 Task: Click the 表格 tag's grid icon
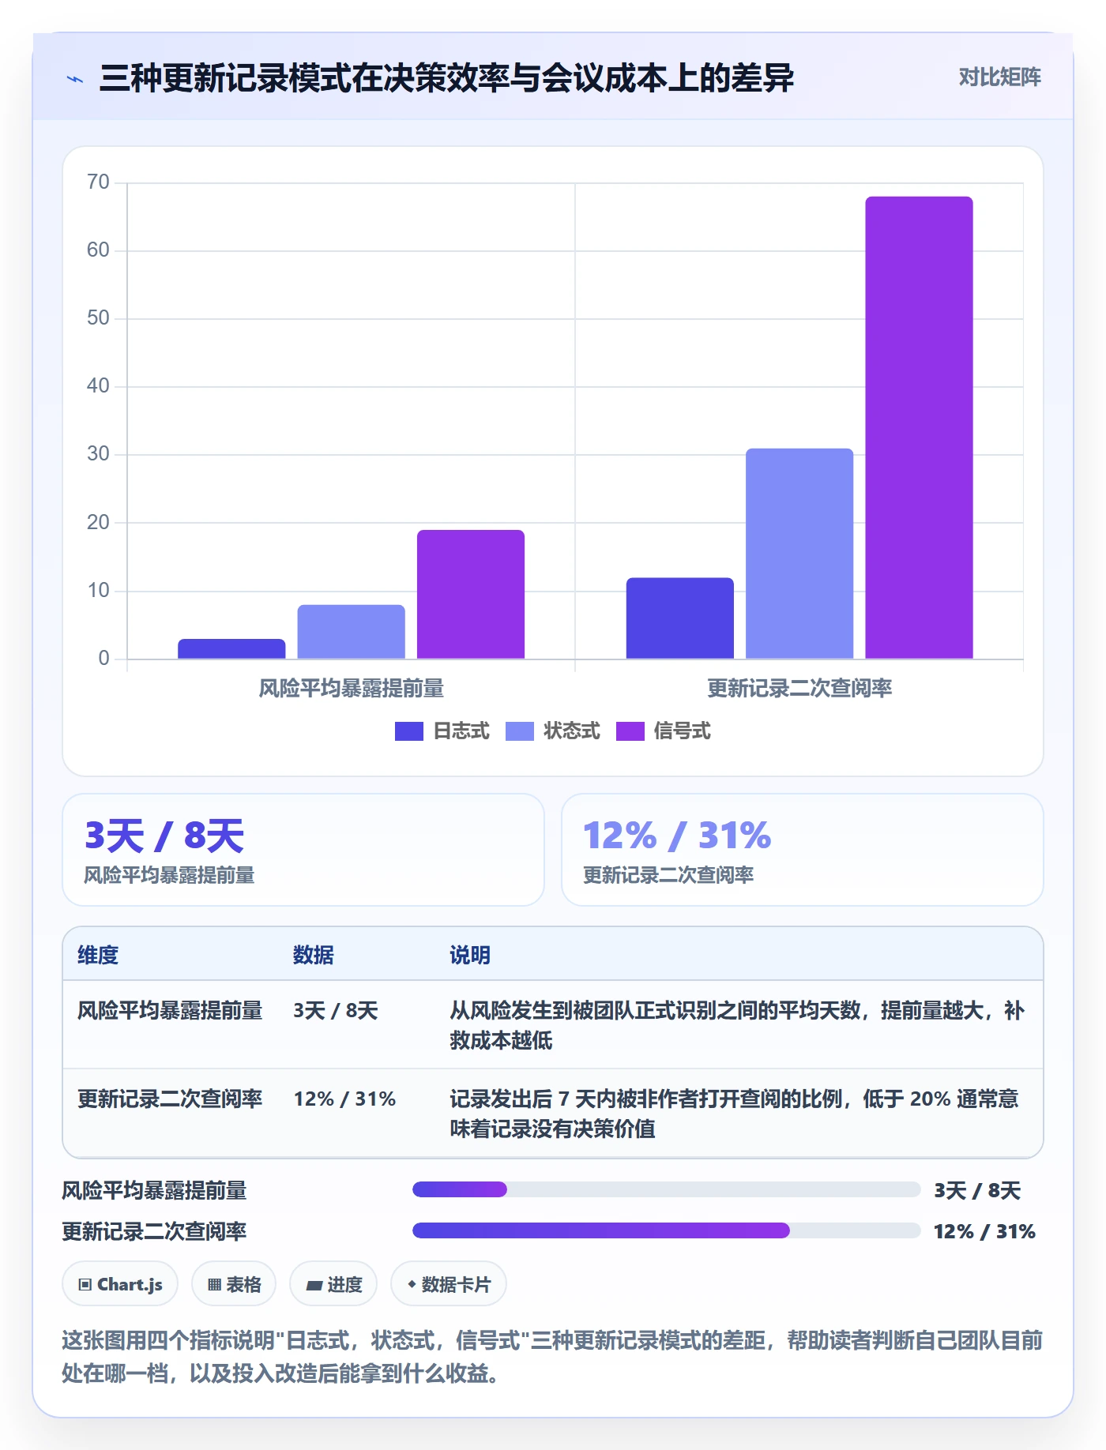[214, 1284]
